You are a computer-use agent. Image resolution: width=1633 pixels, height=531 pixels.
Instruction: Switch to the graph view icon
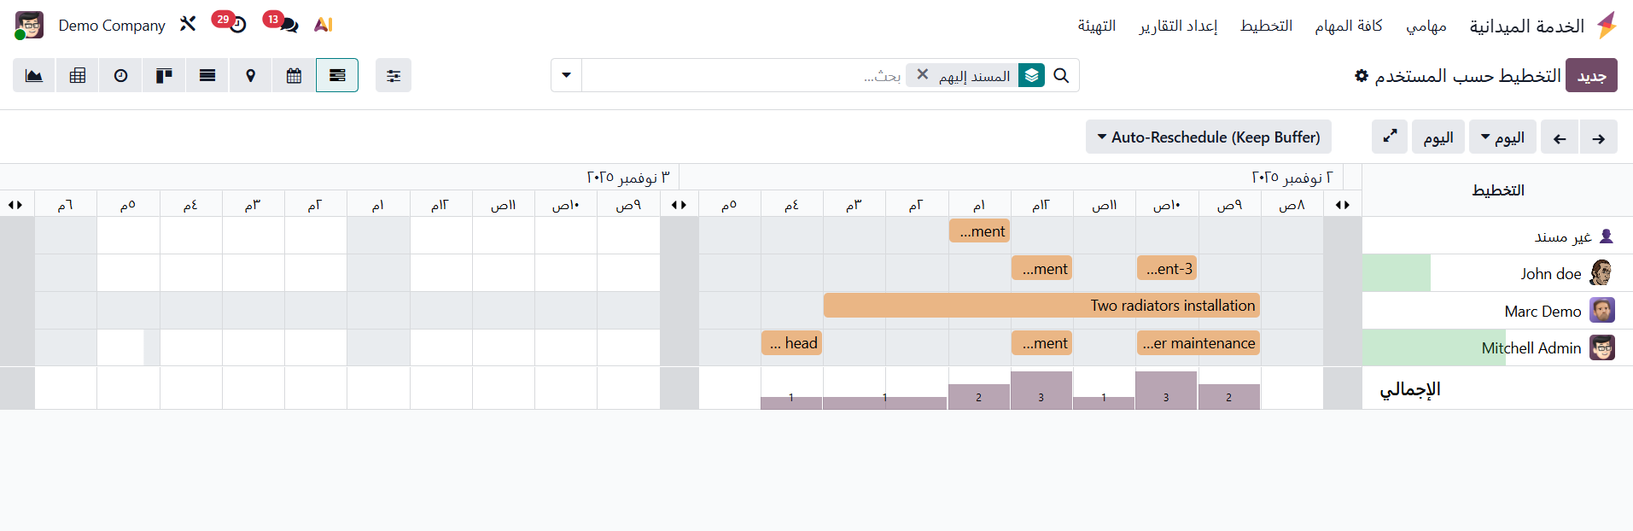pos(34,76)
